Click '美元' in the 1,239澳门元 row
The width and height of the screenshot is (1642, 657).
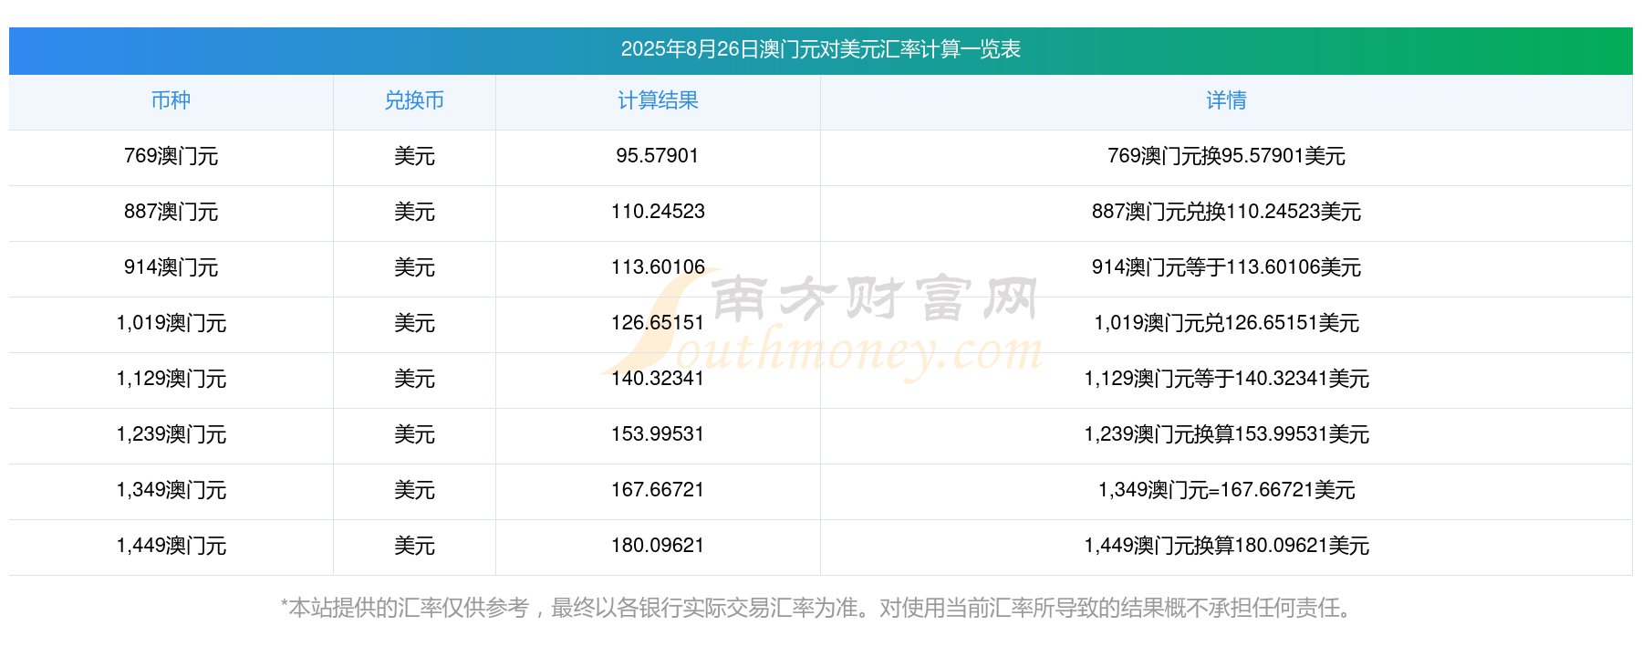tap(414, 434)
